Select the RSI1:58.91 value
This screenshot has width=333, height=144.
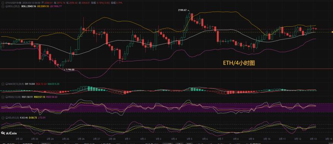click(27, 97)
